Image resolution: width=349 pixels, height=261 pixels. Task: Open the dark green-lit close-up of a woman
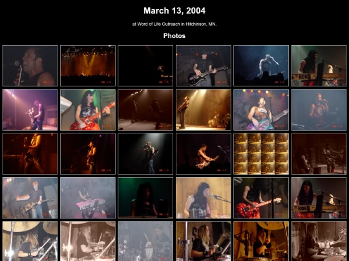(x=145, y=198)
